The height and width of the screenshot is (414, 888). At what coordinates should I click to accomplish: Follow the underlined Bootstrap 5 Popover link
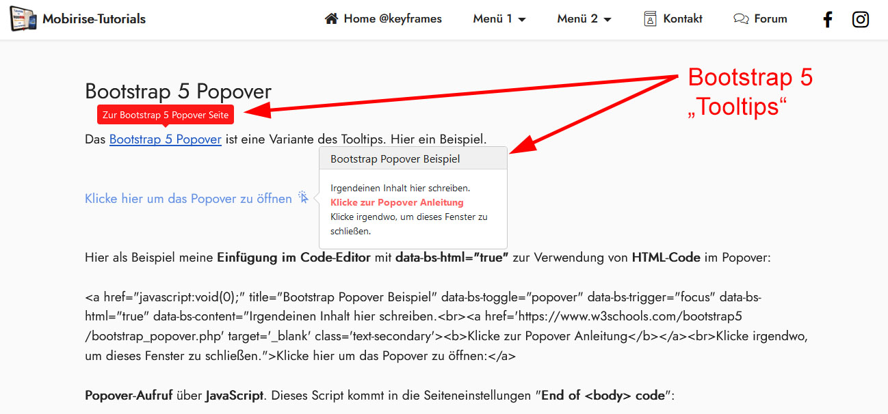pos(165,139)
